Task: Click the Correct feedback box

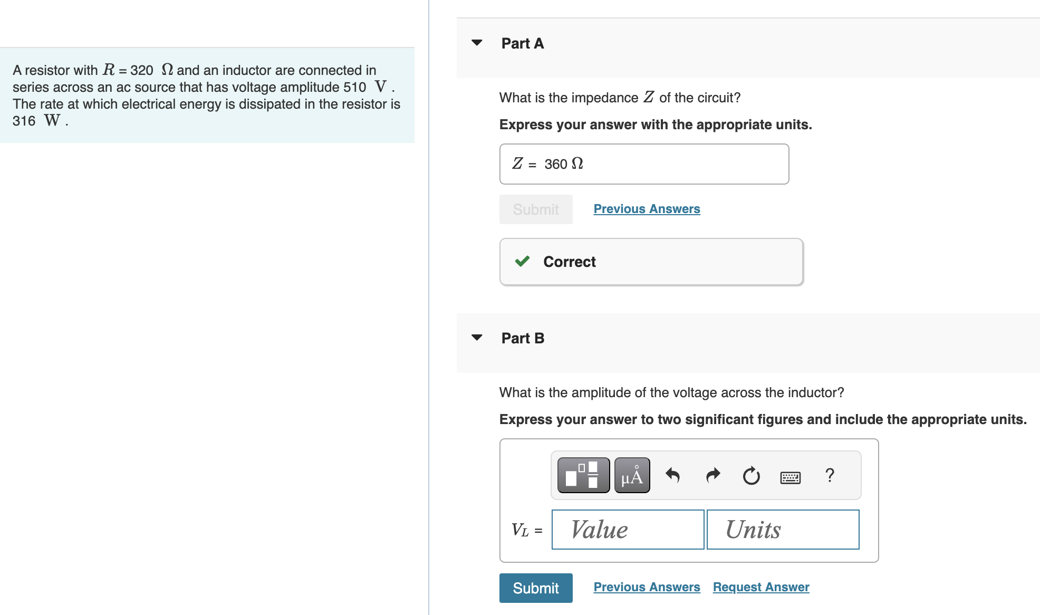Action: (x=651, y=262)
